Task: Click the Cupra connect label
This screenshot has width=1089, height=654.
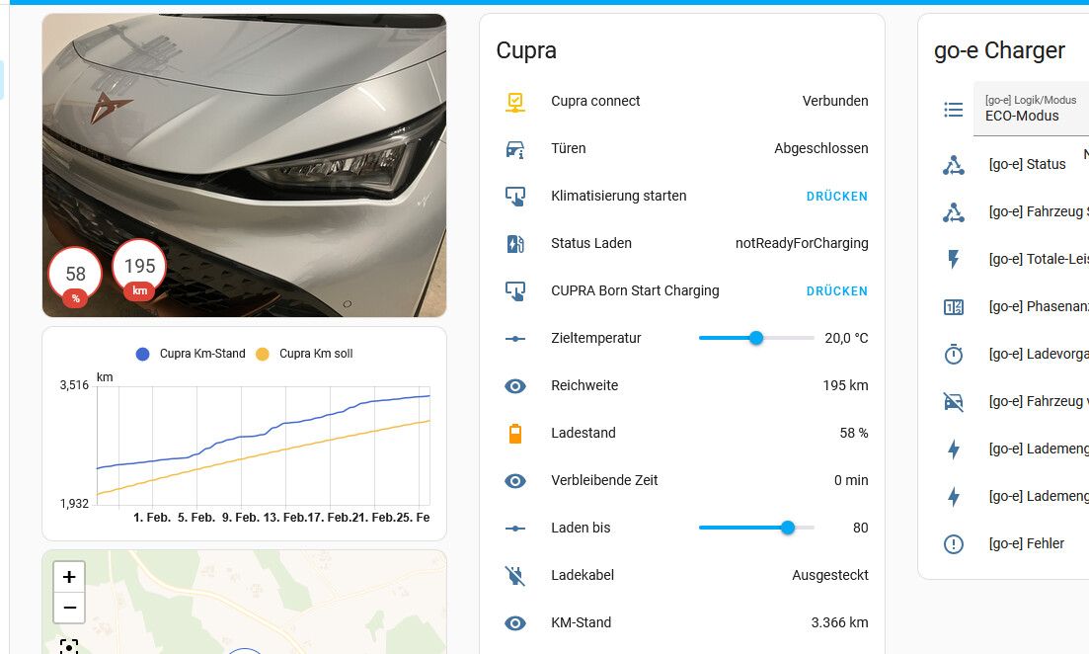Action: coord(595,102)
